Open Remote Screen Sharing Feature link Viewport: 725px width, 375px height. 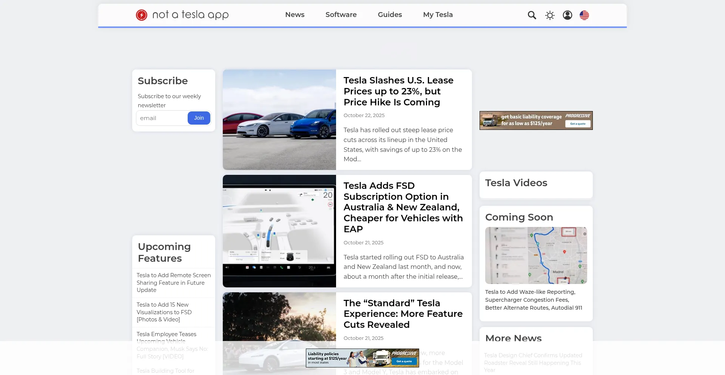[174, 282]
